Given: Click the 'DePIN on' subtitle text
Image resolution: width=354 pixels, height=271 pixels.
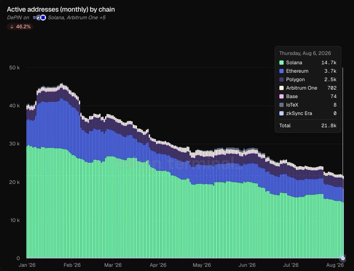Looking at the screenshot, I should pos(18,18).
